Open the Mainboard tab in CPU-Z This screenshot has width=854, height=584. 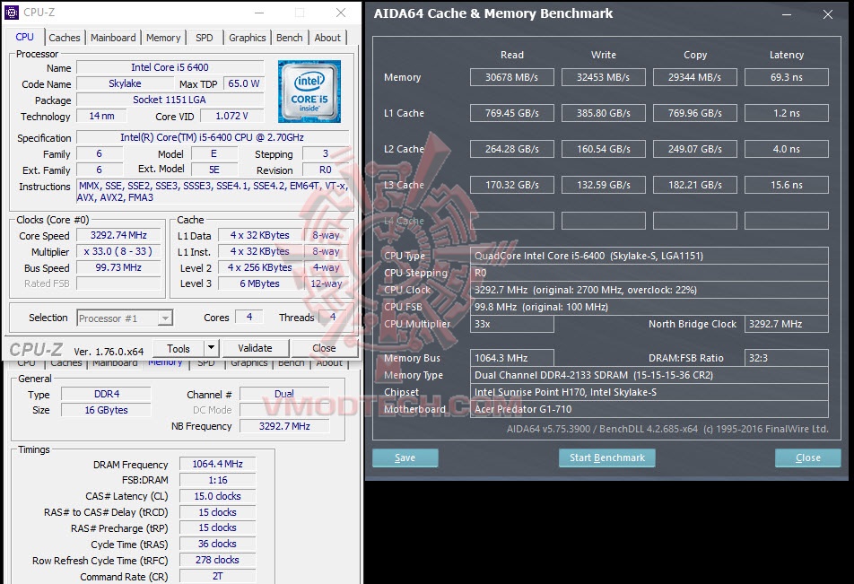pos(113,38)
